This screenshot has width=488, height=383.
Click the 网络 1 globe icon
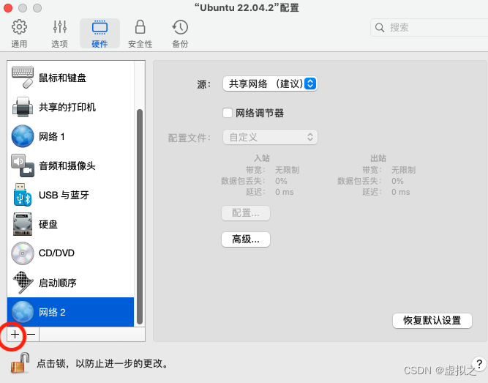point(23,136)
